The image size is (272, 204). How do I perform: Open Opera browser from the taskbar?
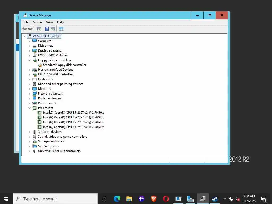(166, 199)
